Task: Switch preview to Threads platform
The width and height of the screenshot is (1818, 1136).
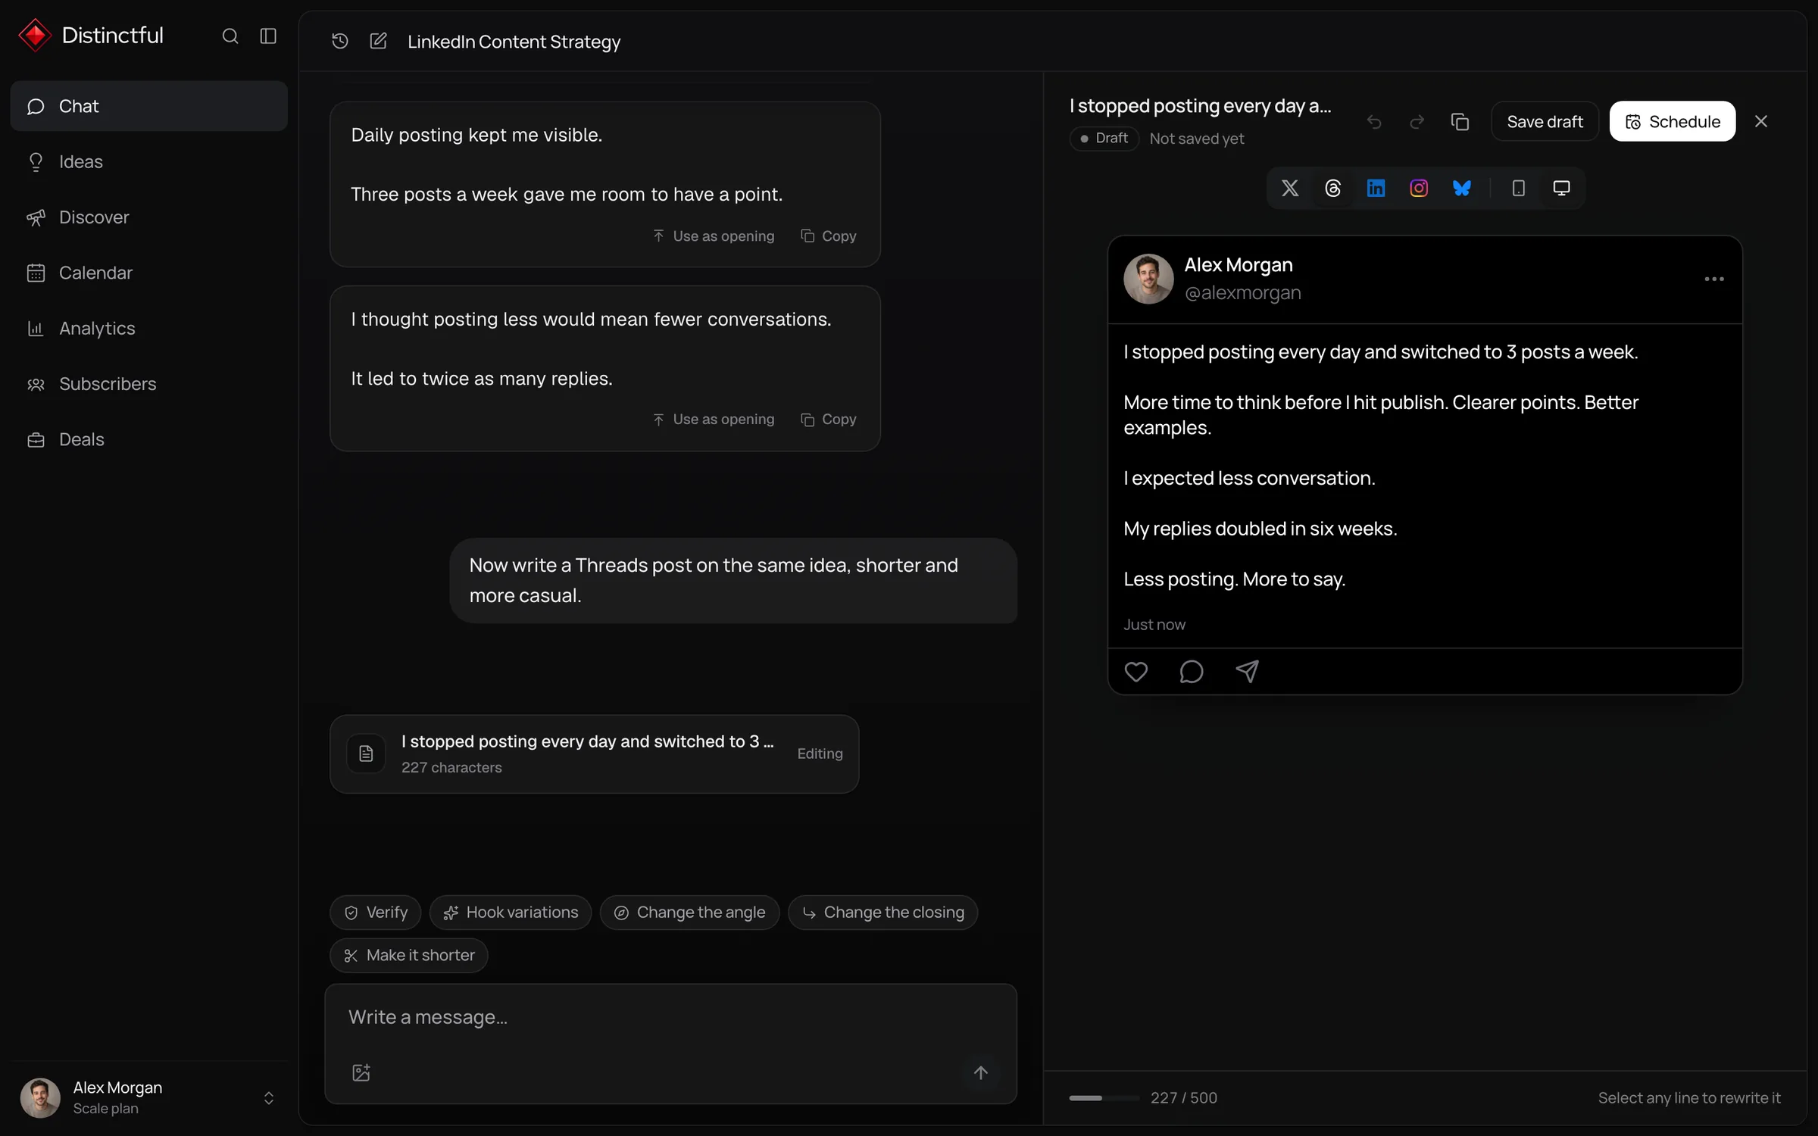Action: coord(1333,188)
